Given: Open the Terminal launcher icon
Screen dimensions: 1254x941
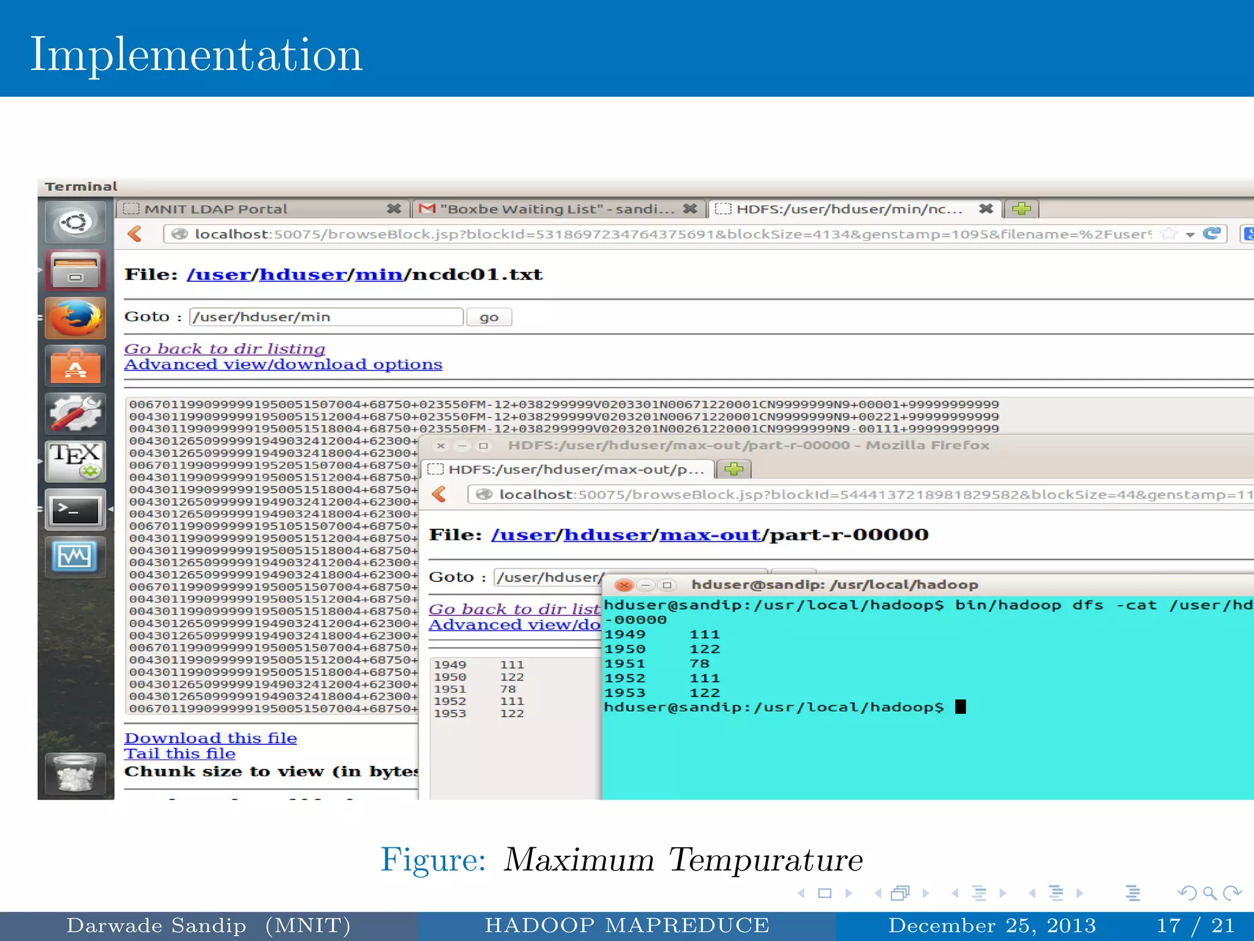Looking at the screenshot, I should (x=75, y=509).
